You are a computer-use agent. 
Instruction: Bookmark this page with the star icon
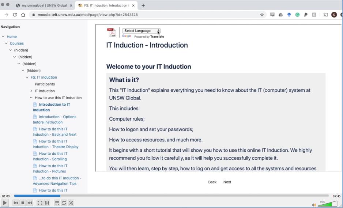[262, 15]
